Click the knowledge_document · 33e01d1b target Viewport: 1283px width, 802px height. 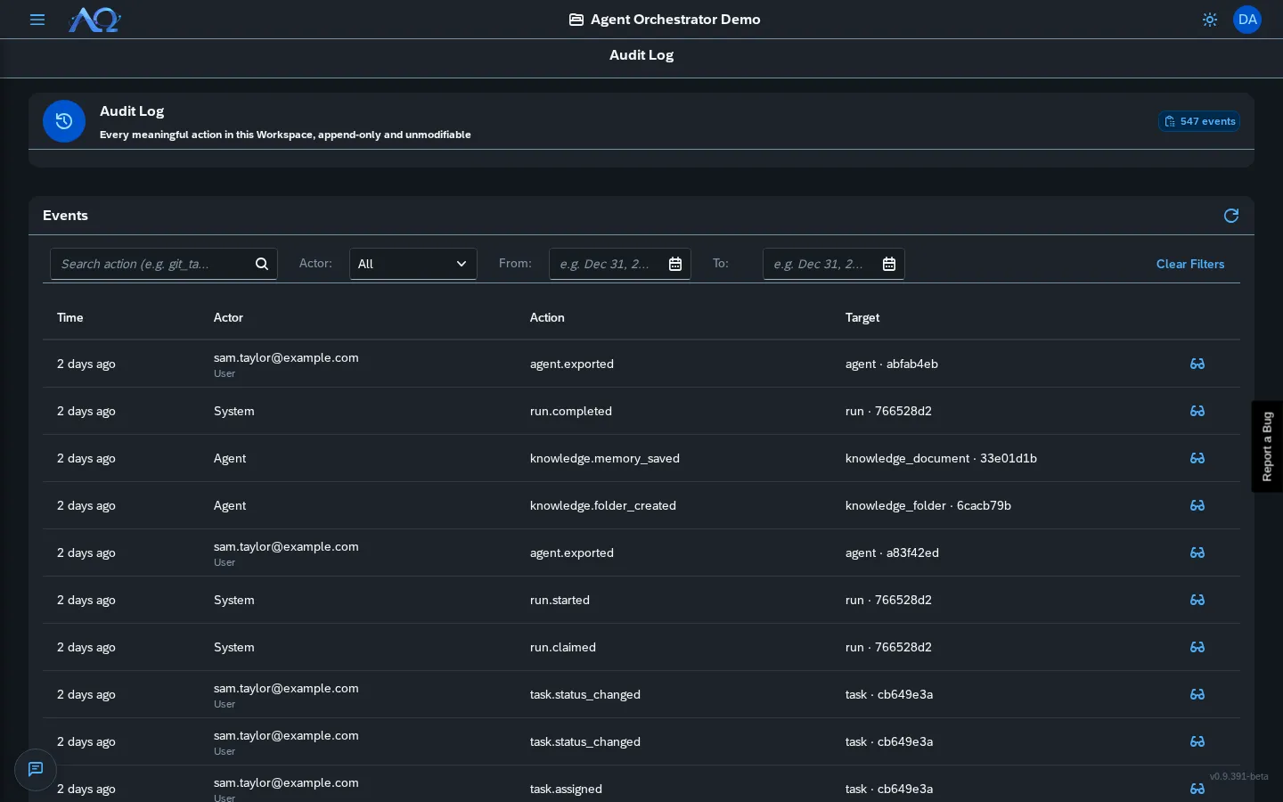coord(941,458)
